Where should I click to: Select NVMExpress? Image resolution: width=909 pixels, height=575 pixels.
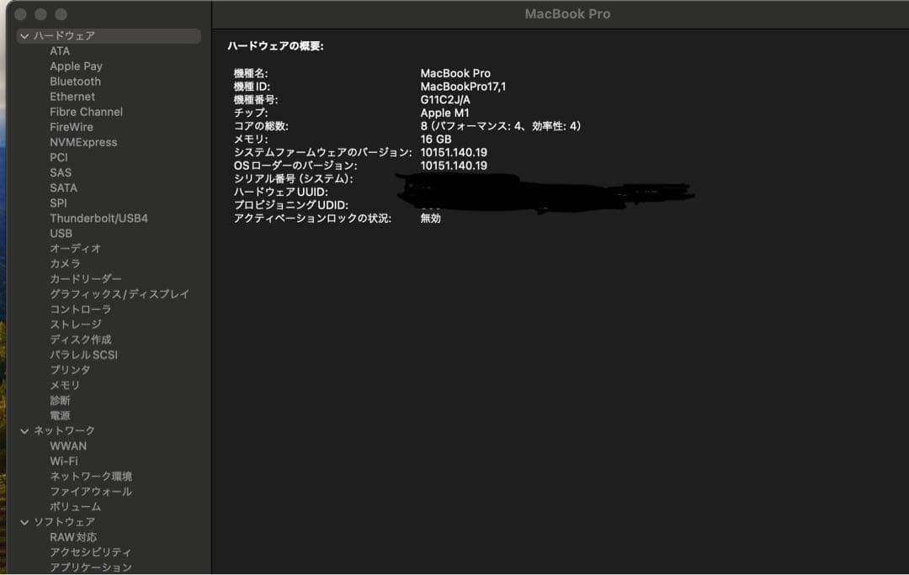pos(85,141)
